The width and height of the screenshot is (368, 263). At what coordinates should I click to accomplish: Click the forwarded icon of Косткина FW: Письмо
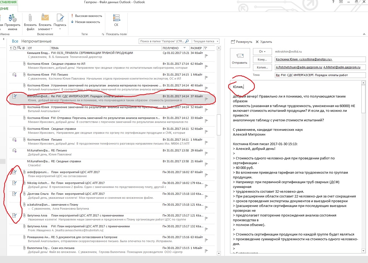pos(15,75)
